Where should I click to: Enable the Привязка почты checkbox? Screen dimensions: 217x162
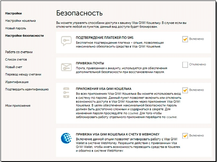185,65
